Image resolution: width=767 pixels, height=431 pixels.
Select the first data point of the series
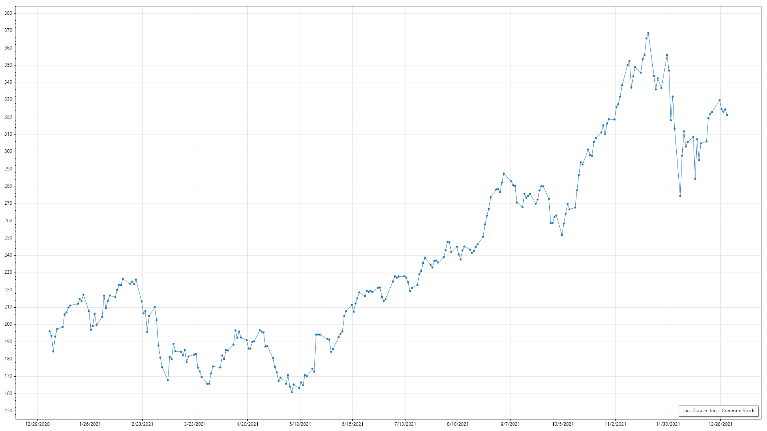point(50,331)
